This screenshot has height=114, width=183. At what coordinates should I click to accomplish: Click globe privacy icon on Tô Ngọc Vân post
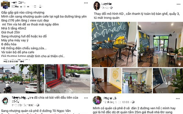[38, 105]
